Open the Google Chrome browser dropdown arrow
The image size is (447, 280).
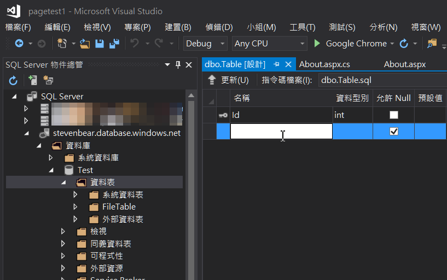click(x=392, y=44)
